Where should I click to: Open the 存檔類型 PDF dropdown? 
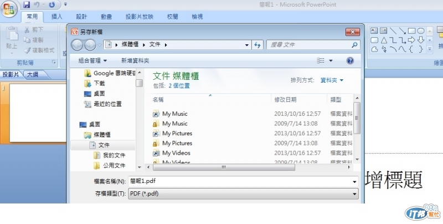pos(243,194)
